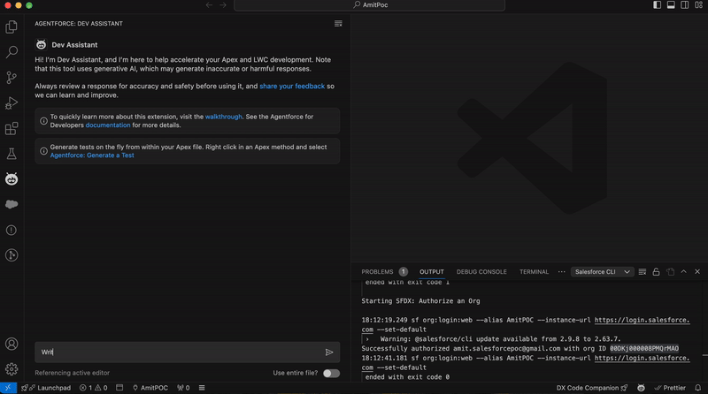Open the documentation link
The image size is (708, 394).
point(108,125)
